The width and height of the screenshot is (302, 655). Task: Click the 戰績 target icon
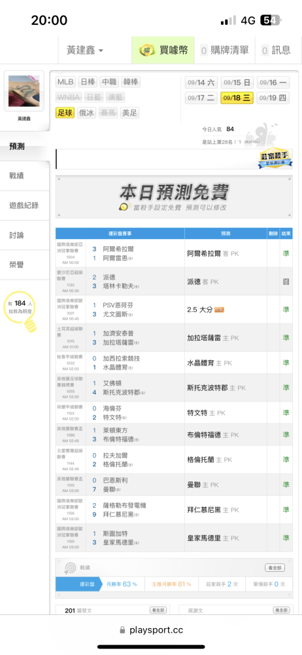pos(69,568)
